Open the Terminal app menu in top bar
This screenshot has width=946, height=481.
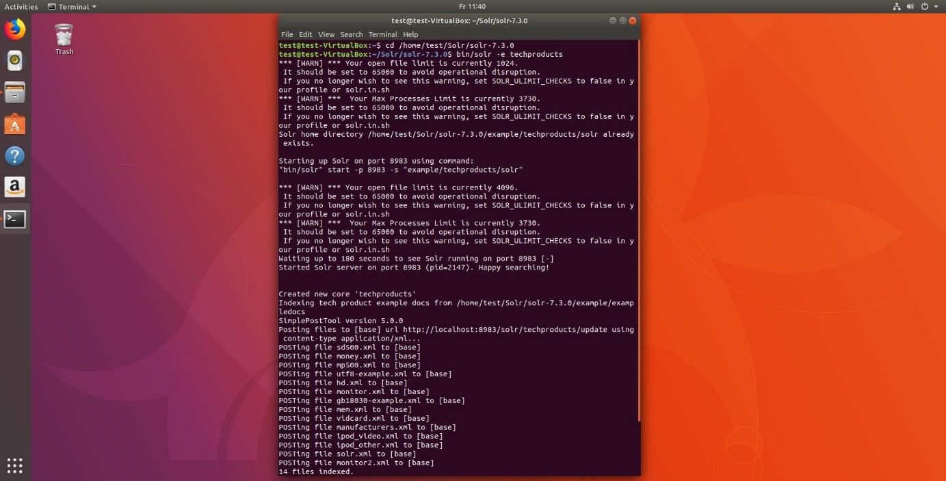click(73, 6)
